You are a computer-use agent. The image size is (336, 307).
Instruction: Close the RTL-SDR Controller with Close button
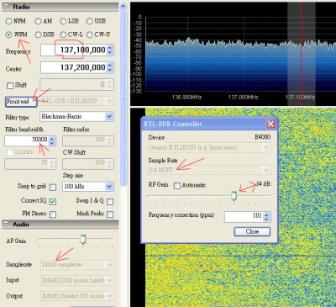tap(252, 231)
